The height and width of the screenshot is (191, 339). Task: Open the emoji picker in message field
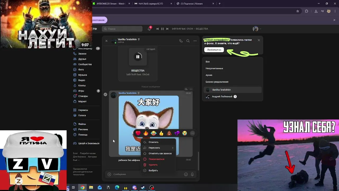coord(186,174)
